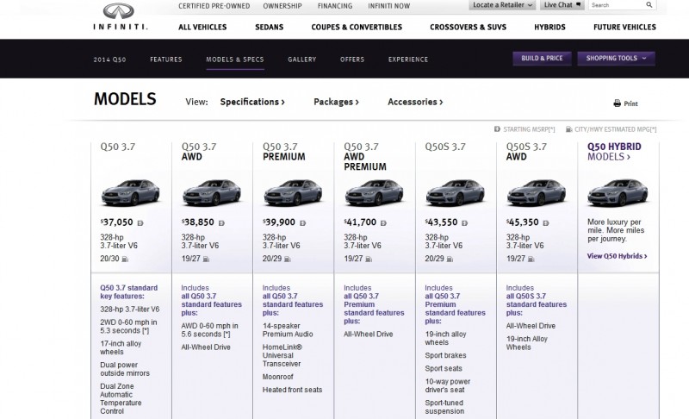Click the 2014 Q50 link
Screen dimensions: 689x419
(109, 59)
